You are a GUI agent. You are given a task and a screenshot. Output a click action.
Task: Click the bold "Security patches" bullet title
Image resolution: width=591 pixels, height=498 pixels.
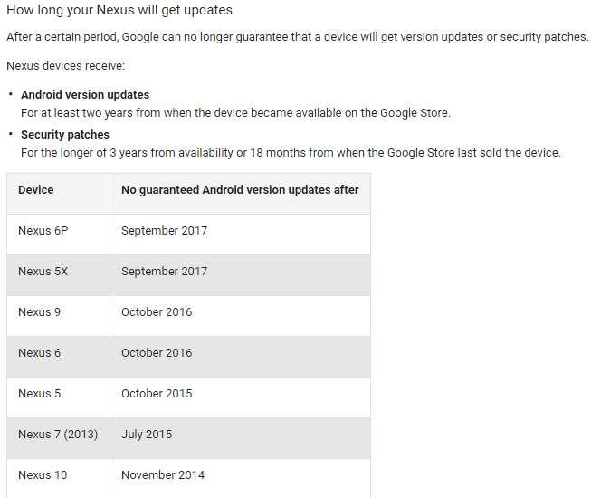click(x=65, y=135)
